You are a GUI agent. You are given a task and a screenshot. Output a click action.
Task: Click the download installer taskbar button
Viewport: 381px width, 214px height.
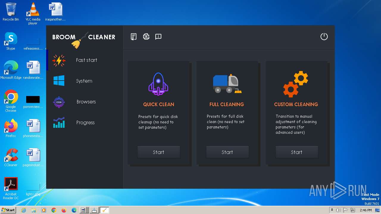click(94, 210)
